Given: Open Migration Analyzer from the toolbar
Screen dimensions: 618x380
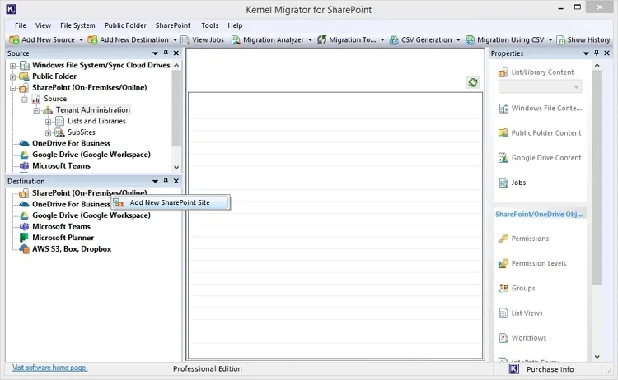Looking at the screenshot, I should coord(268,39).
